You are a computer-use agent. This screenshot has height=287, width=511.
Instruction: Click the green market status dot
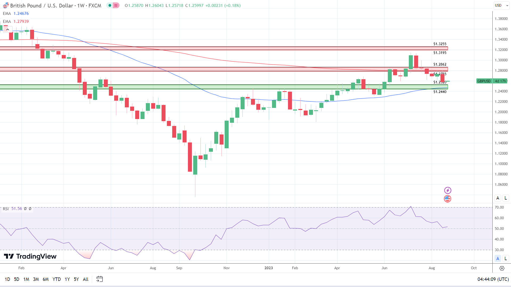(x=110, y=6)
